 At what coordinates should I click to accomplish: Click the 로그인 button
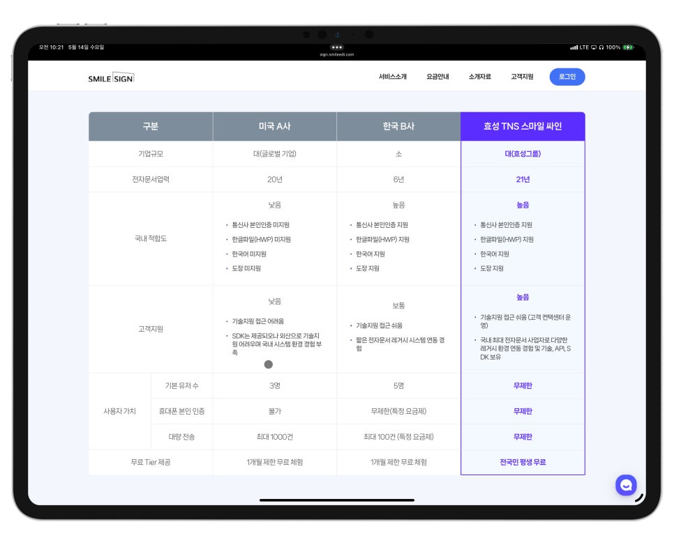[x=567, y=77]
